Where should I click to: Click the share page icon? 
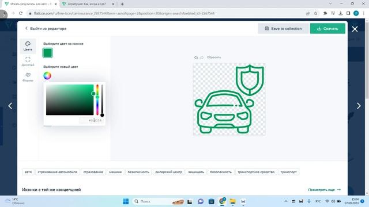[308, 13]
